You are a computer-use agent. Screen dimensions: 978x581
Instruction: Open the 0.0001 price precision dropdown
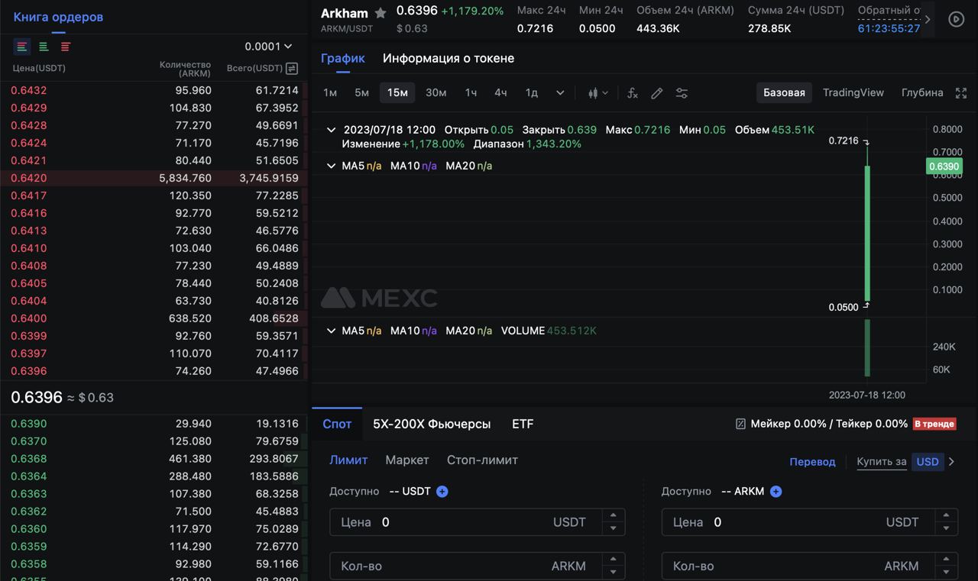tap(268, 47)
